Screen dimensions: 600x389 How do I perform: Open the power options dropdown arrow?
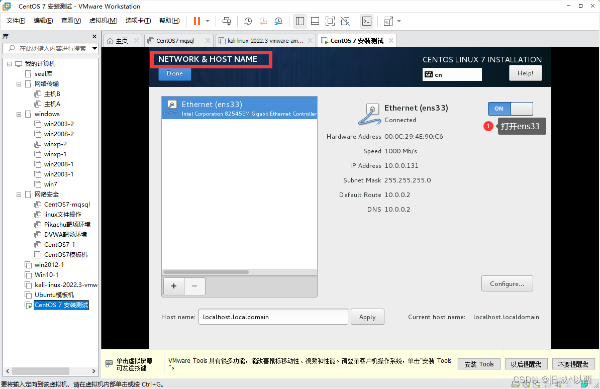[x=208, y=21]
